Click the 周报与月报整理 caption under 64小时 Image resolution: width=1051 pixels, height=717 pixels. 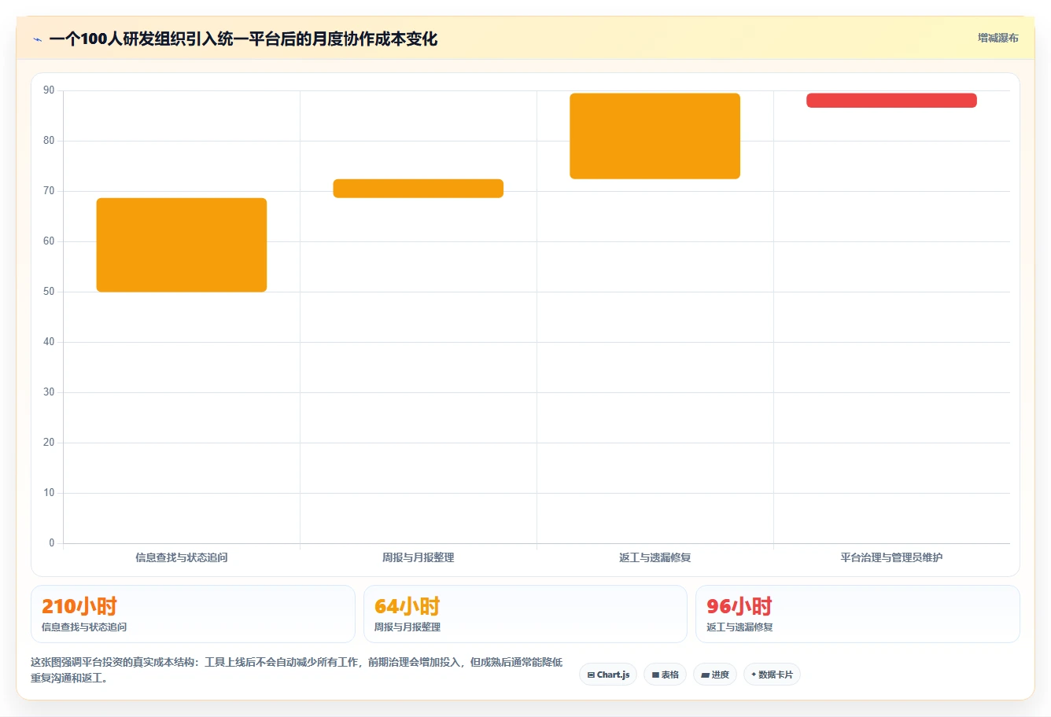(x=407, y=627)
